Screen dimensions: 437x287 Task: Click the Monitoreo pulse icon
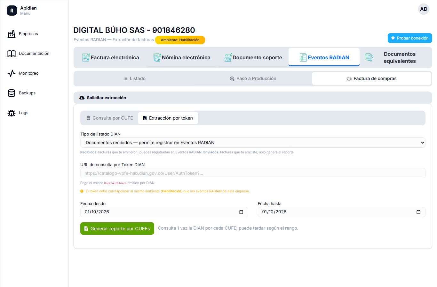tap(12, 73)
